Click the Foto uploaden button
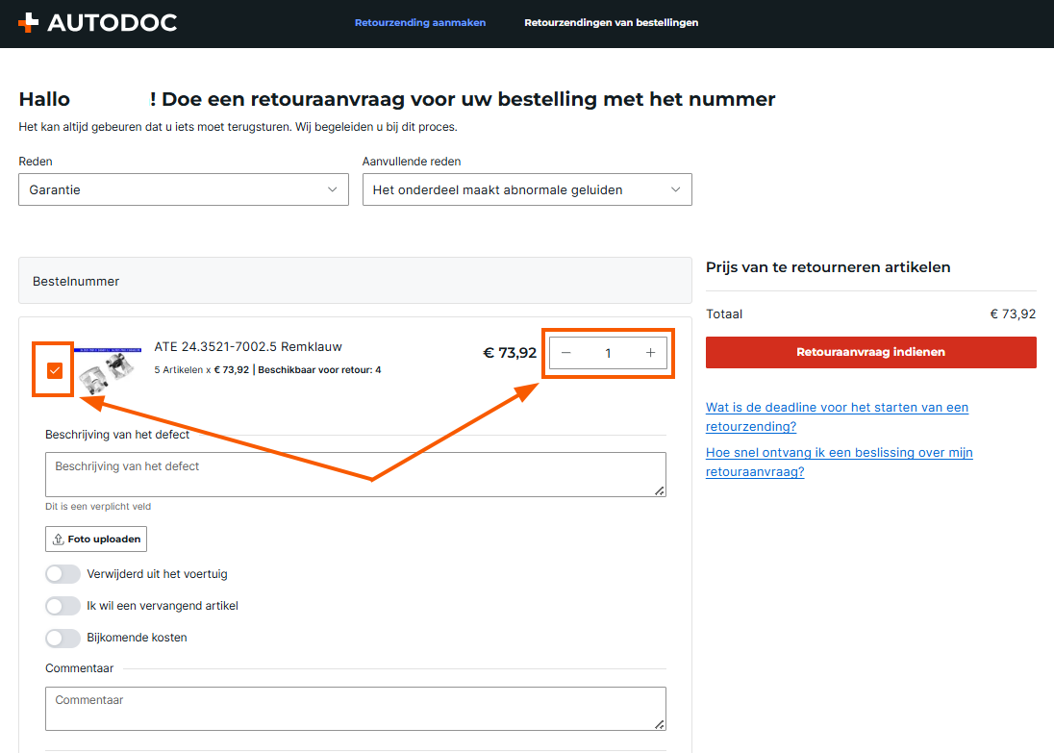The image size is (1054, 753). coord(96,540)
